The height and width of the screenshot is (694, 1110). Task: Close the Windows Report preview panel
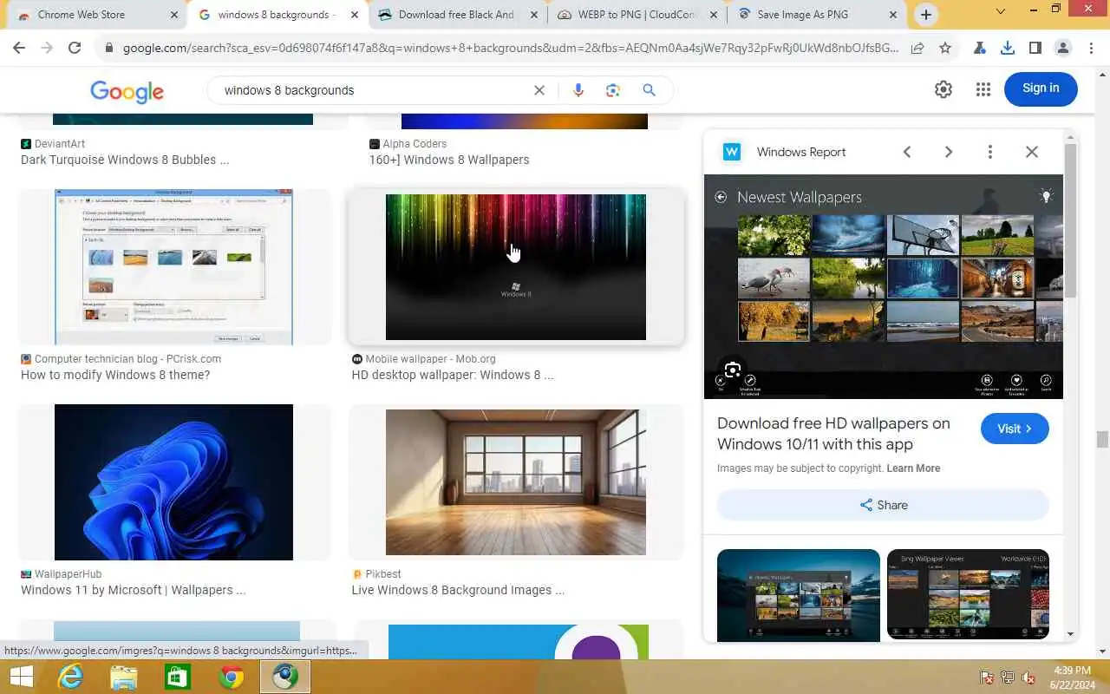click(1032, 152)
